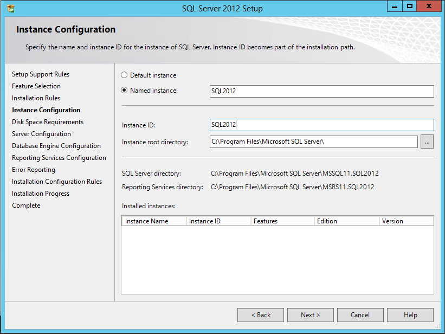Click the Edition column header
Screen dimensions: 445x334
[x=347, y=221]
